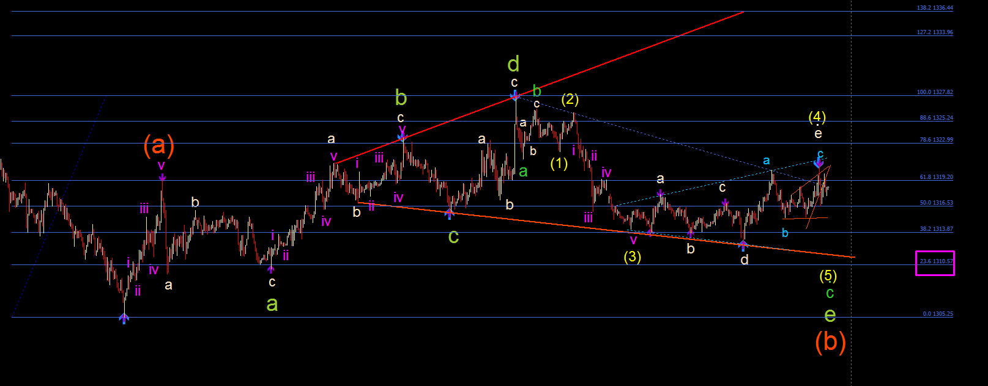Select the yellow (5) wave label
This screenshot has height=386, width=988.
click(x=828, y=275)
